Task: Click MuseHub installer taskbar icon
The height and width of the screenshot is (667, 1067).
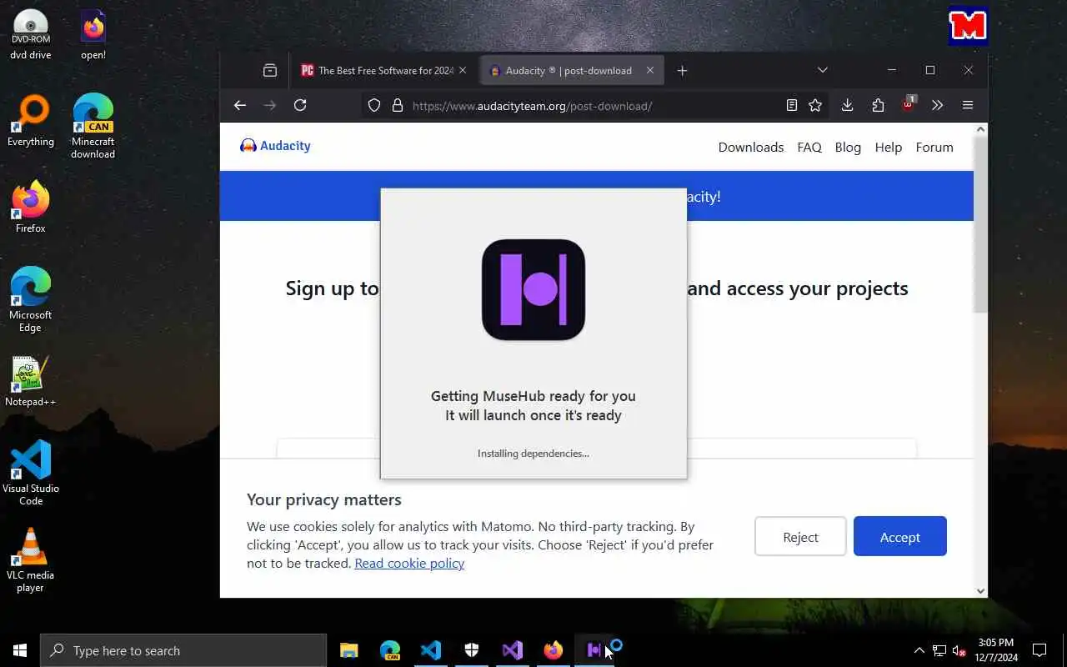Action: [x=594, y=650]
